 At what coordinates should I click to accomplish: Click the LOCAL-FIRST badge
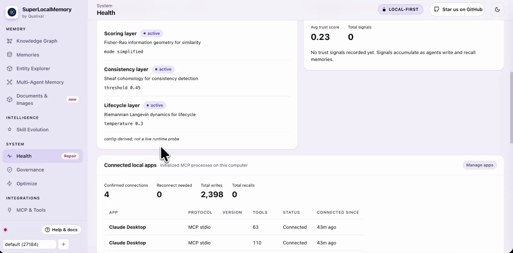pos(400,9)
